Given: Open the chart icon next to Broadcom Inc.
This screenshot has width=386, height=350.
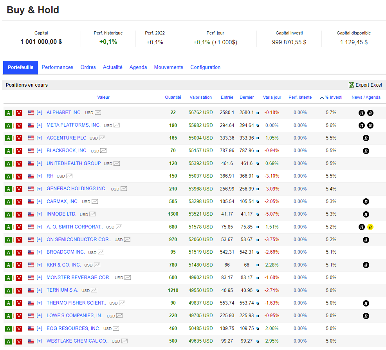Looking at the screenshot, I should point(101,252).
